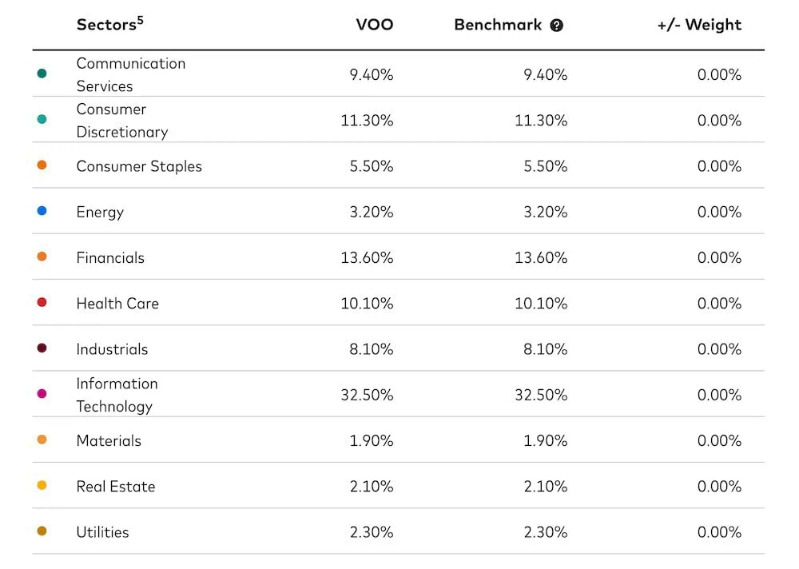Click the dark maroon Industrials dot
Viewport: 799px width, 569px height.
(42, 348)
